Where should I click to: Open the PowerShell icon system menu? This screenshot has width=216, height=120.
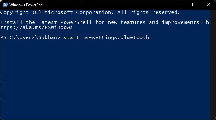(x=5, y=5)
